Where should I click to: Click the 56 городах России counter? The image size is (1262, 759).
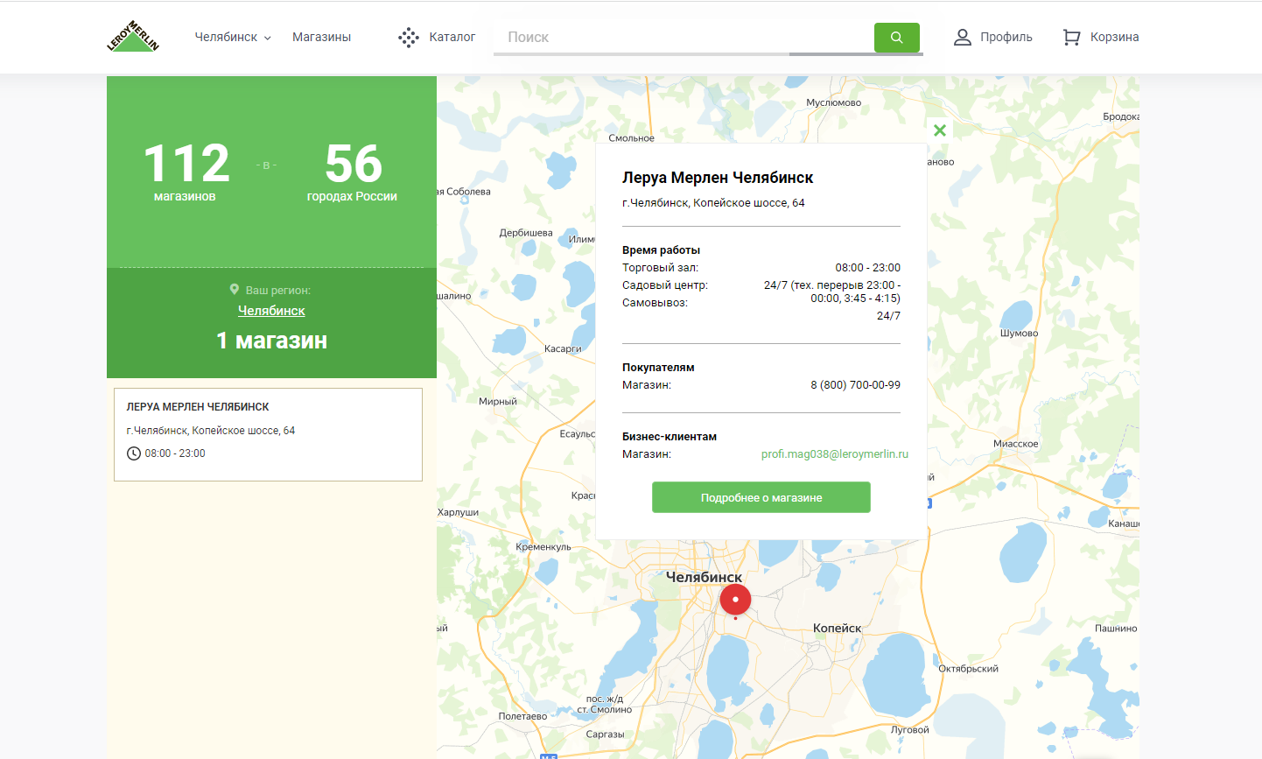click(x=352, y=172)
